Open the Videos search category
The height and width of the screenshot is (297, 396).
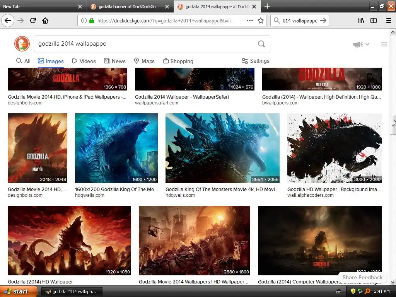tap(84, 61)
